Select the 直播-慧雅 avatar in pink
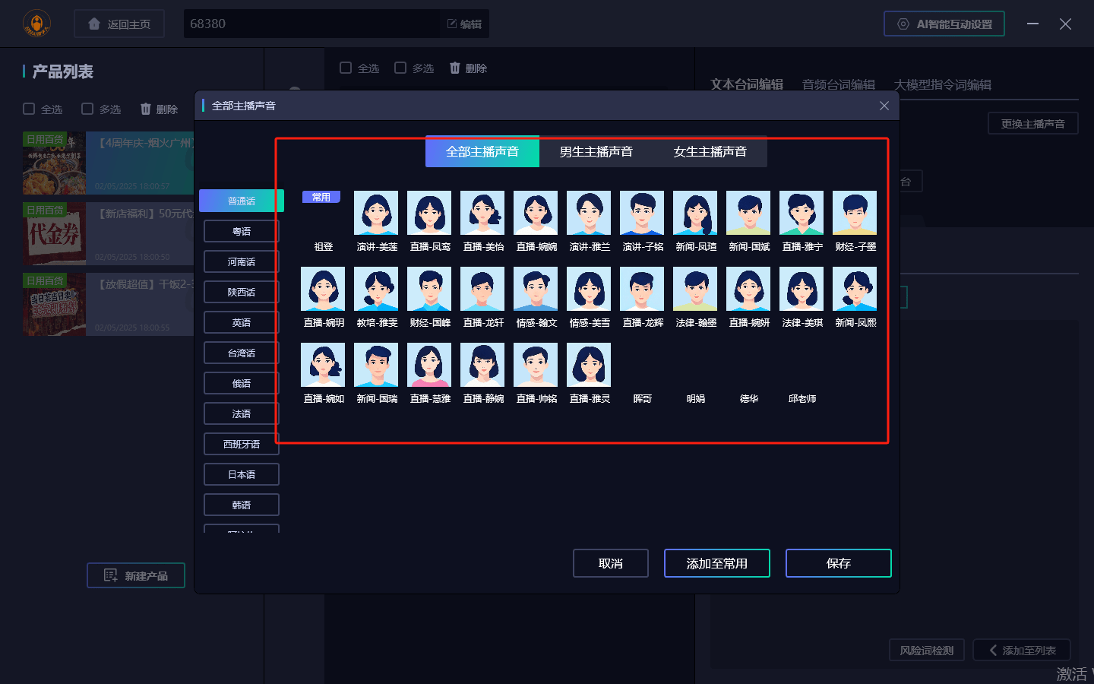Screen dimensions: 1094x684 (429, 365)
